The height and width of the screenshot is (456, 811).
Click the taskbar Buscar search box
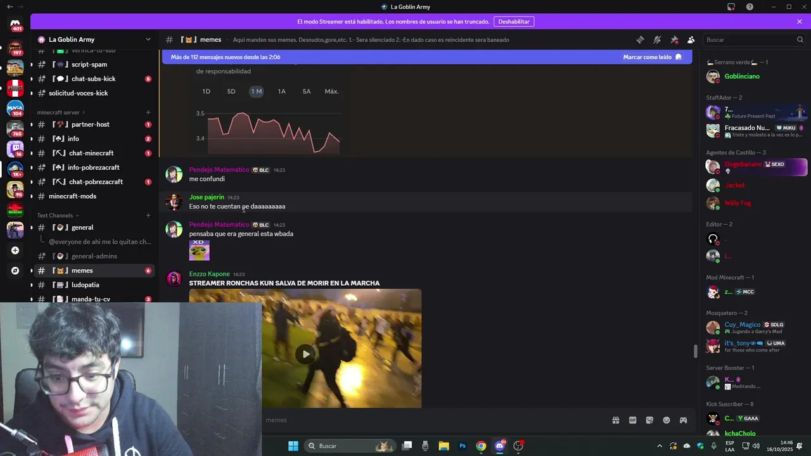(350, 446)
